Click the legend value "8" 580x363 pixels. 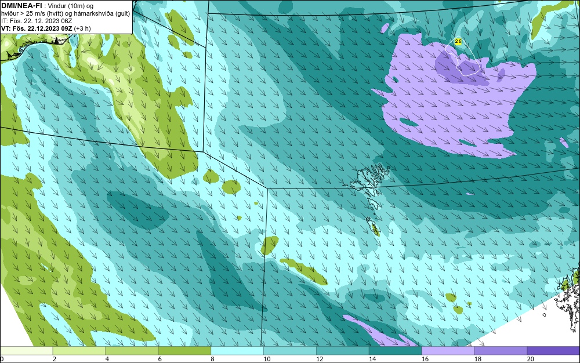click(x=212, y=359)
